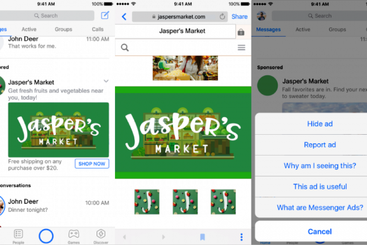The height and width of the screenshot is (245, 367).
Task: Open the Discover icon
Action: click(101, 234)
